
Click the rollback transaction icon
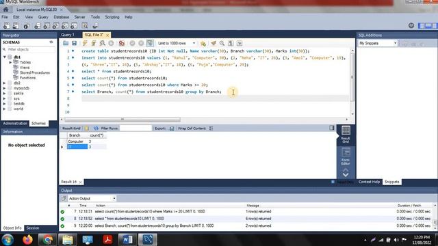[141, 43]
